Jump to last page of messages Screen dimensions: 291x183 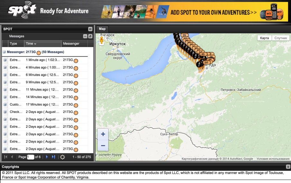(53, 157)
